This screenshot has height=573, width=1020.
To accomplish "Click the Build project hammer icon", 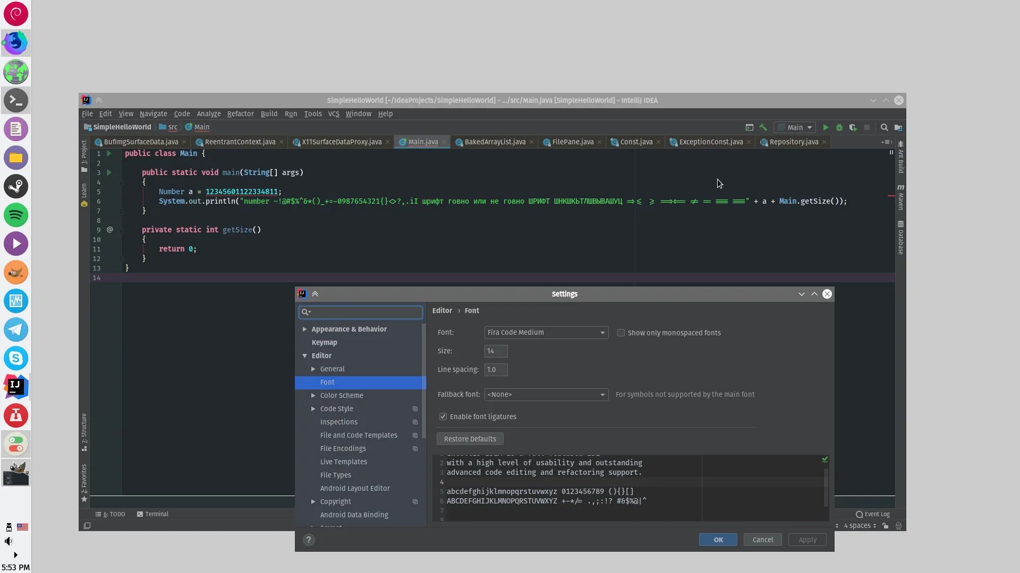I will [763, 127].
